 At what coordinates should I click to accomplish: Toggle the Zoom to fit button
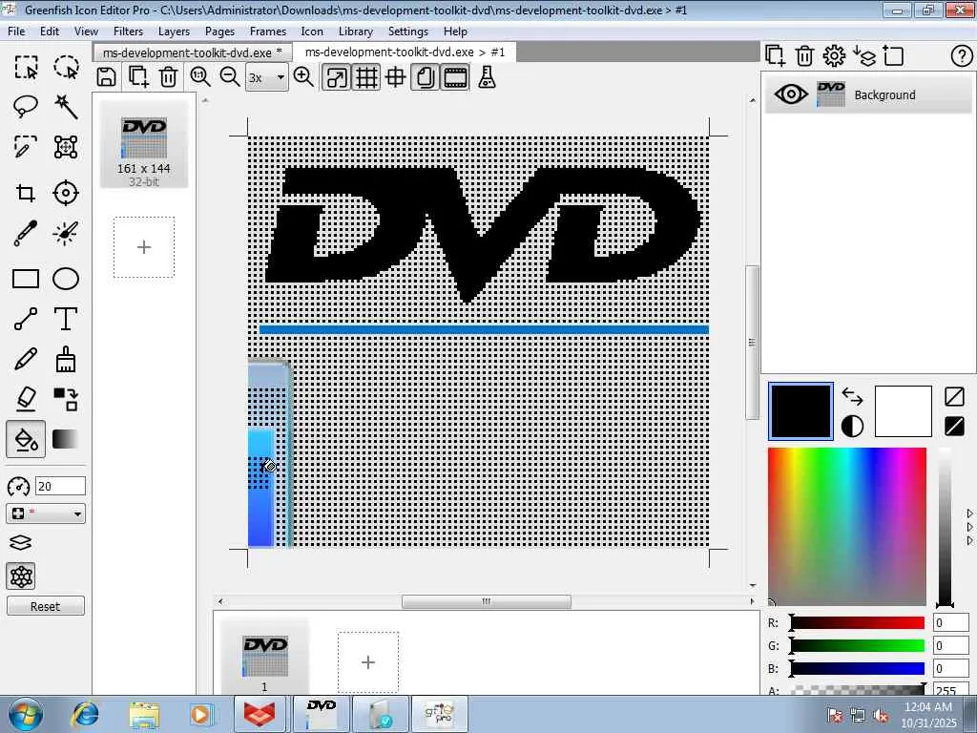336,78
